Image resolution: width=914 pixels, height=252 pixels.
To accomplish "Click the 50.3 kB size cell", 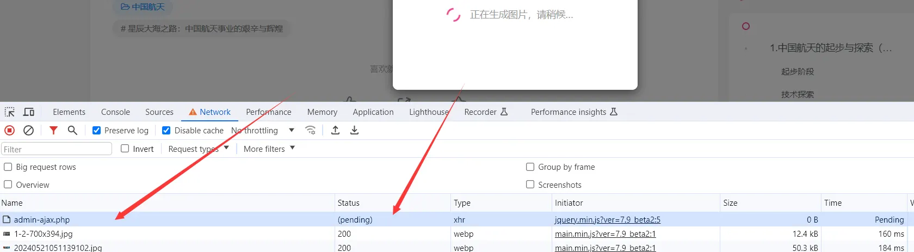I will (x=805, y=248).
